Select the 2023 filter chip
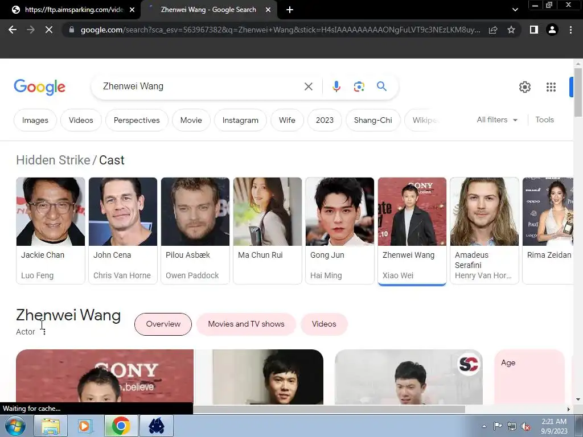The image size is (583, 437). point(325,120)
